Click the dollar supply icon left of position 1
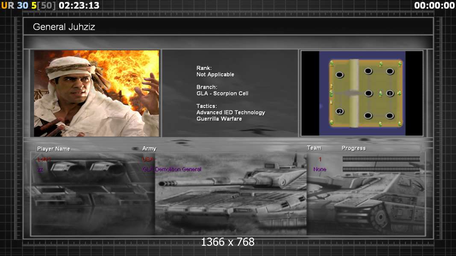Viewport: 456px width, 256px height. [380, 93]
